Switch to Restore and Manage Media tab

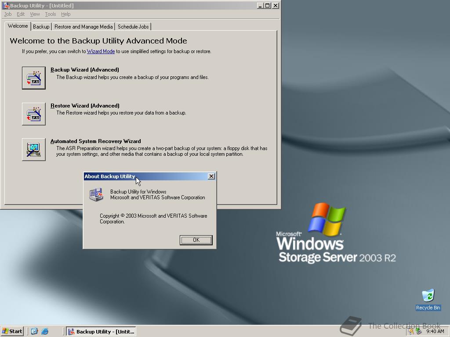click(83, 27)
